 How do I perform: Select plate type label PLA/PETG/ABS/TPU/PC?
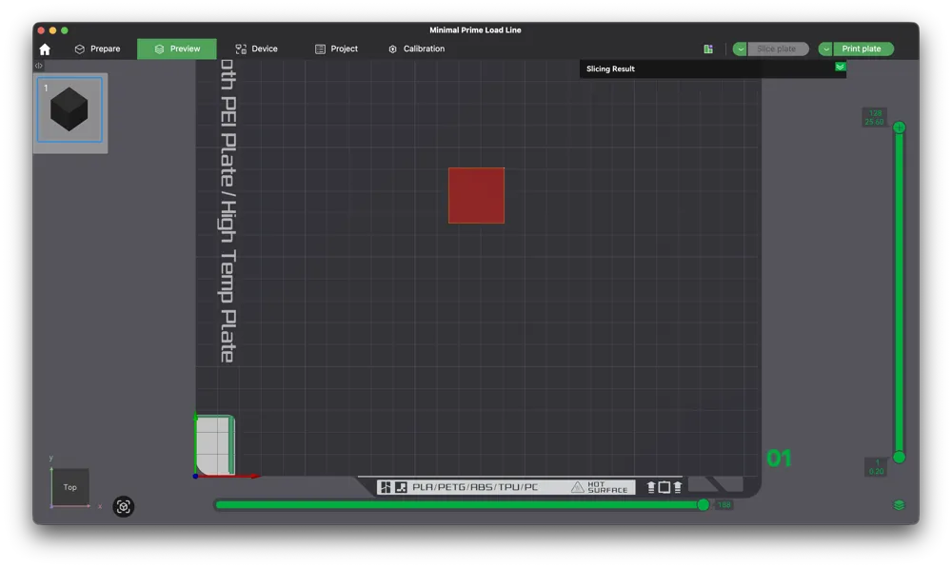pos(476,486)
